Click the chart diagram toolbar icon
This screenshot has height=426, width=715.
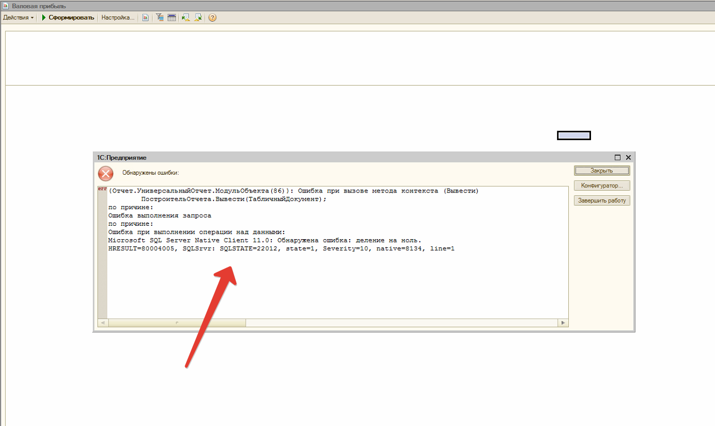coord(146,18)
